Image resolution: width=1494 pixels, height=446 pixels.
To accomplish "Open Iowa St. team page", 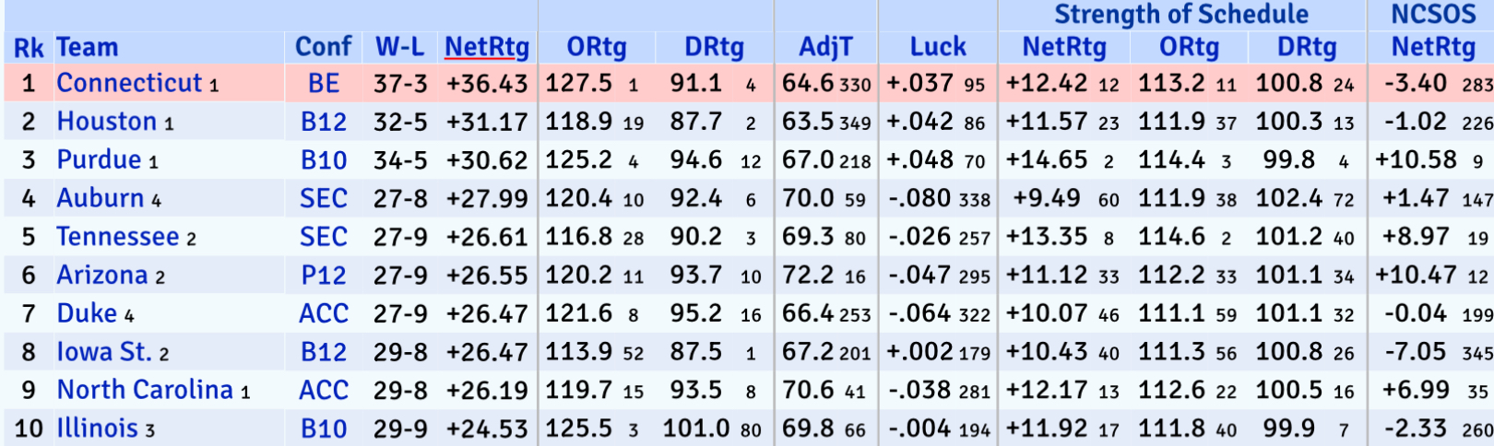I will (104, 352).
